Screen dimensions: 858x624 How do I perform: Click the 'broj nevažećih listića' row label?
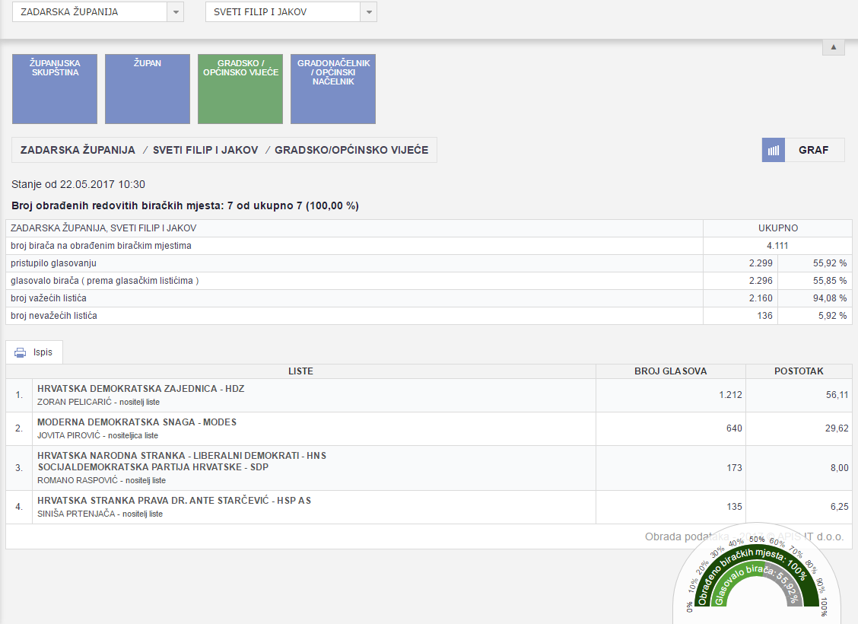coord(53,316)
